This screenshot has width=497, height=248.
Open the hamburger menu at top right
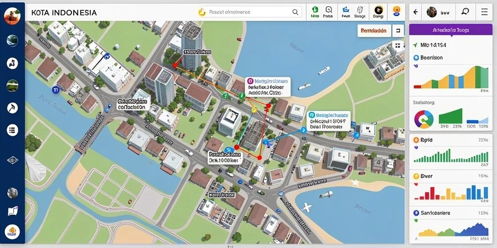click(484, 12)
